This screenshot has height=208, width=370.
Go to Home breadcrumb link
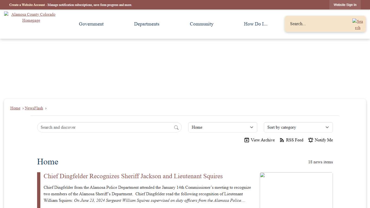coord(15,108)
